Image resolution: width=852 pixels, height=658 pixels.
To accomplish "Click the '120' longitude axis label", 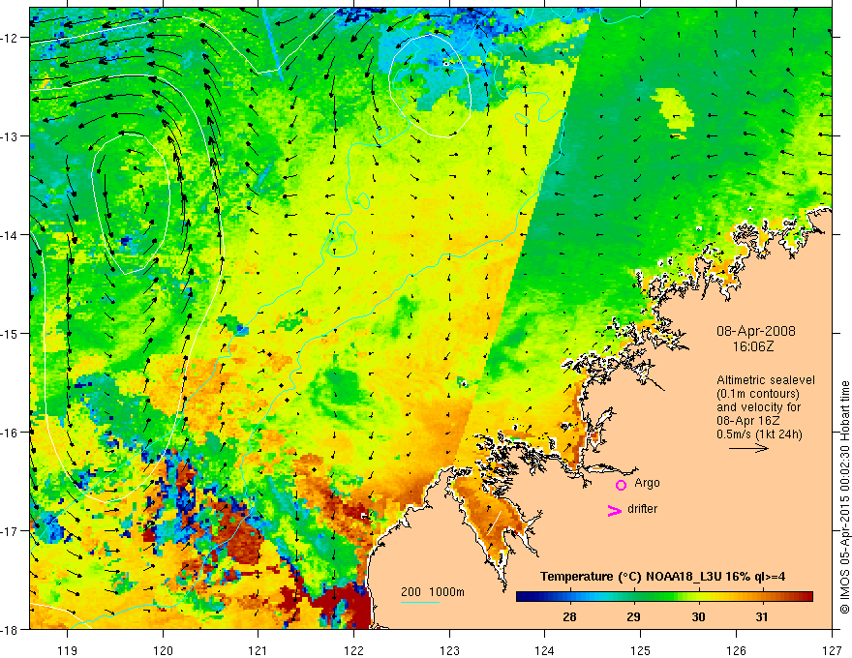I will click(163, 650).
